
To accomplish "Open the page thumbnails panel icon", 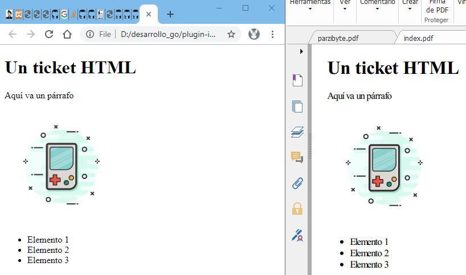I will click(x=297, y=106).
